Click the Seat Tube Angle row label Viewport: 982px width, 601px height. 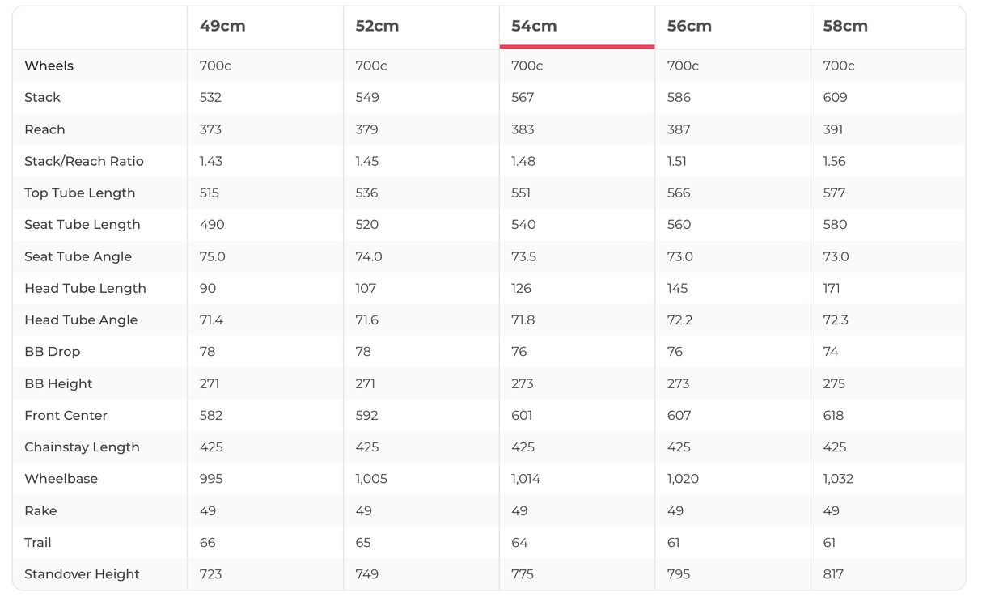coord(78,256)
